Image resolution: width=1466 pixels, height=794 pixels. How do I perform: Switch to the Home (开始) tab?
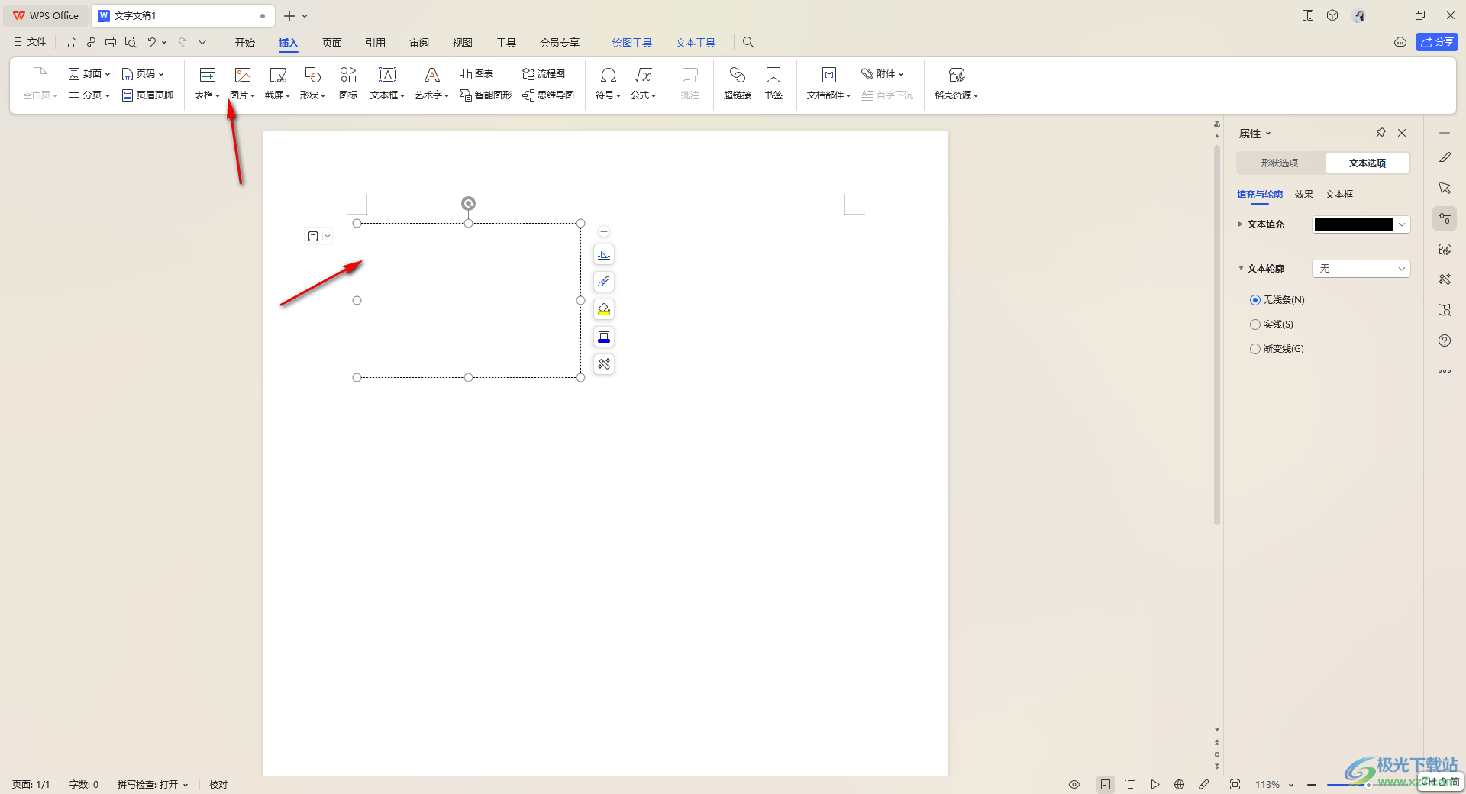tap(244, 43)
